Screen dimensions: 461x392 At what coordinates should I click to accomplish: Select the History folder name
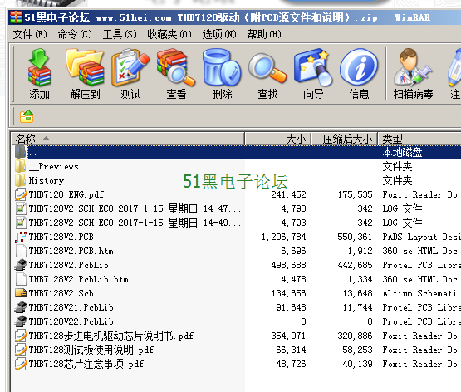[47, 180]
